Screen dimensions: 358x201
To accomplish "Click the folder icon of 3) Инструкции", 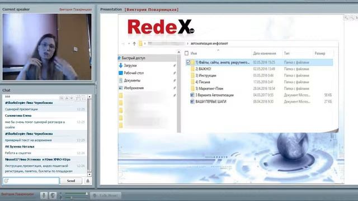I will pos(192,75).
